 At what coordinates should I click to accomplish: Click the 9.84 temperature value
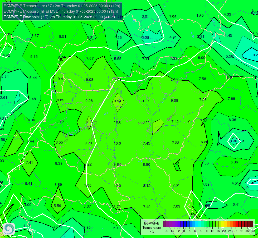click(117, 165)
